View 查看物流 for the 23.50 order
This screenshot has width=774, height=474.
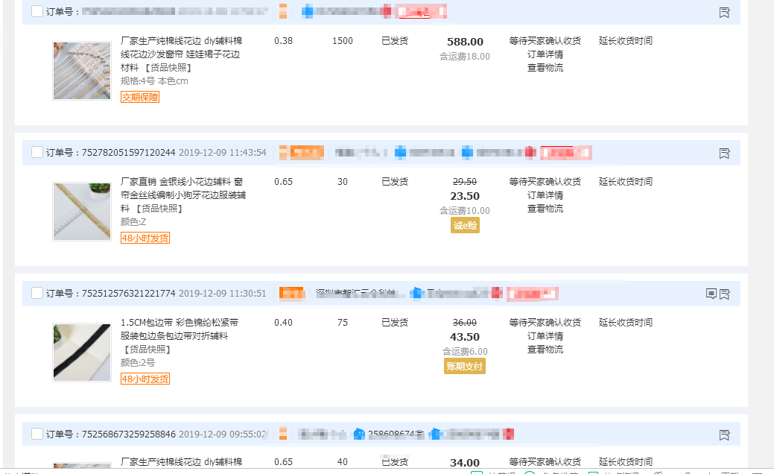coord(545,209)
